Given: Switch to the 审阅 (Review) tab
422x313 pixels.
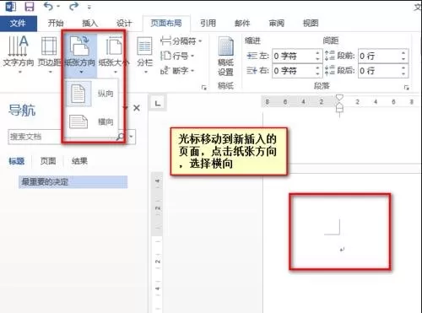Looking at the screenshot, I should pyautogui.click(x=276, y=23).
